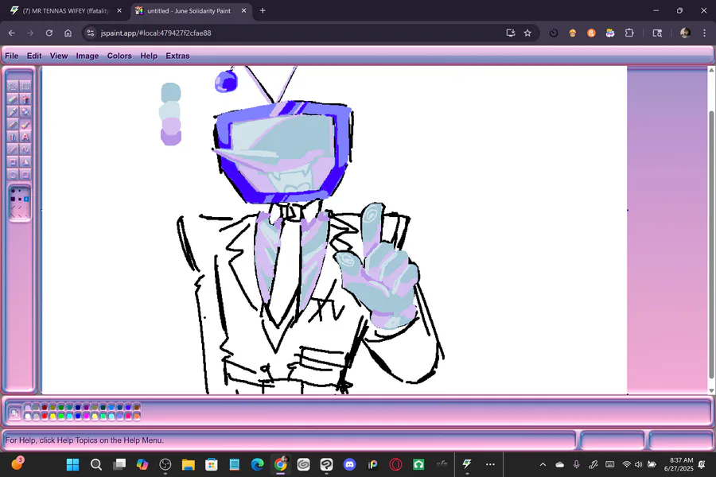Pick the yellow palette color
Viewport: 716px width, 477px height.
53,417
